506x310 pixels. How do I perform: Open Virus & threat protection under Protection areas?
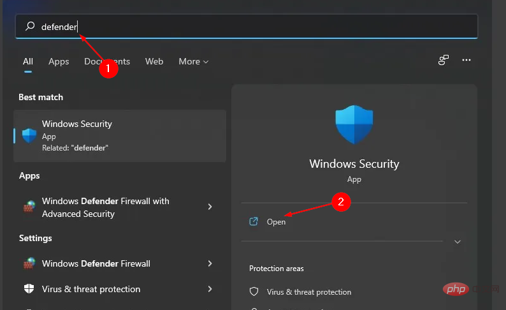[309, 292]
